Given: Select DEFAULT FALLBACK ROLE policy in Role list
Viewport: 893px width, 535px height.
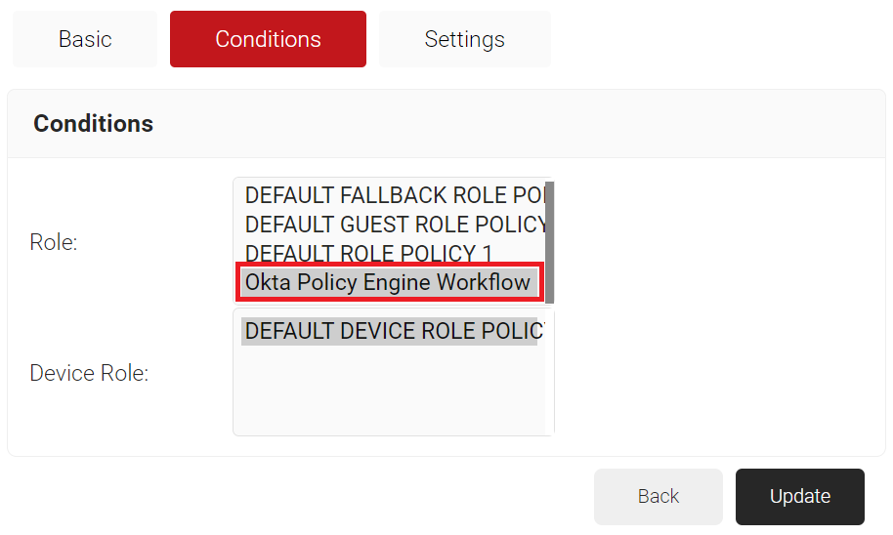Looking at the screenshot, I should pos(391,195).
